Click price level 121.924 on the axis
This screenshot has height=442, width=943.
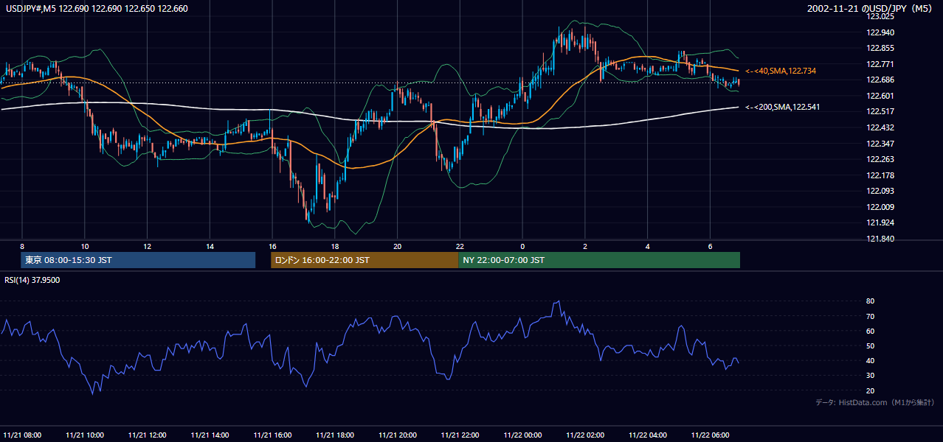coord(880,222)
